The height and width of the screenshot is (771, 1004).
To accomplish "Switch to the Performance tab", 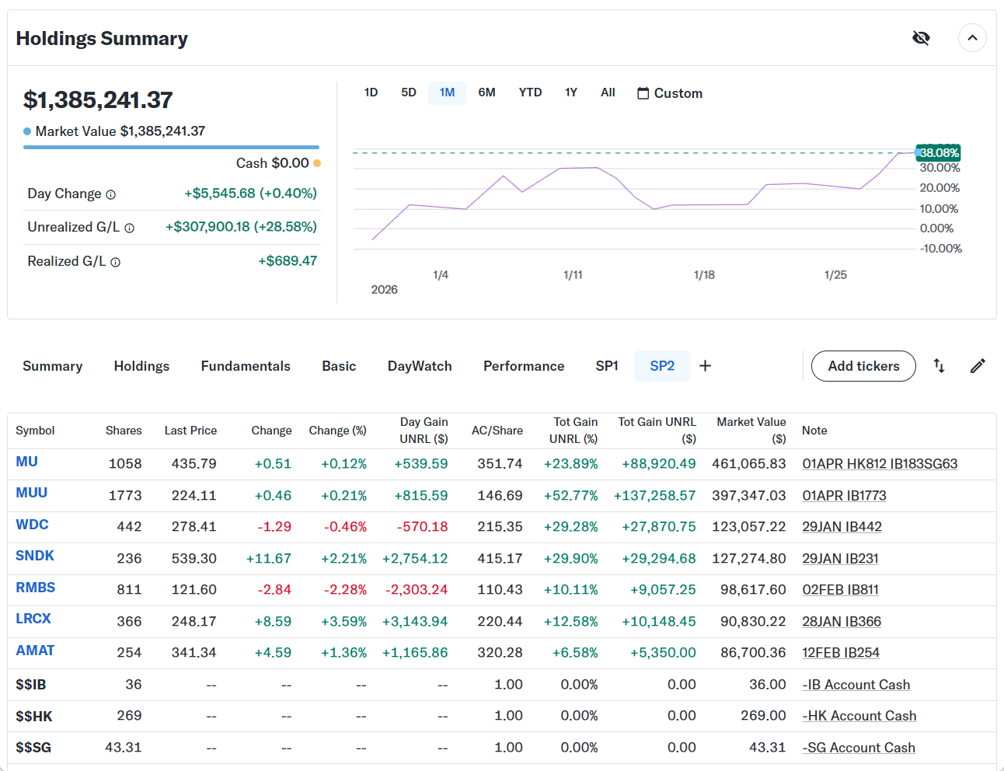I will (x=524, y=366).
